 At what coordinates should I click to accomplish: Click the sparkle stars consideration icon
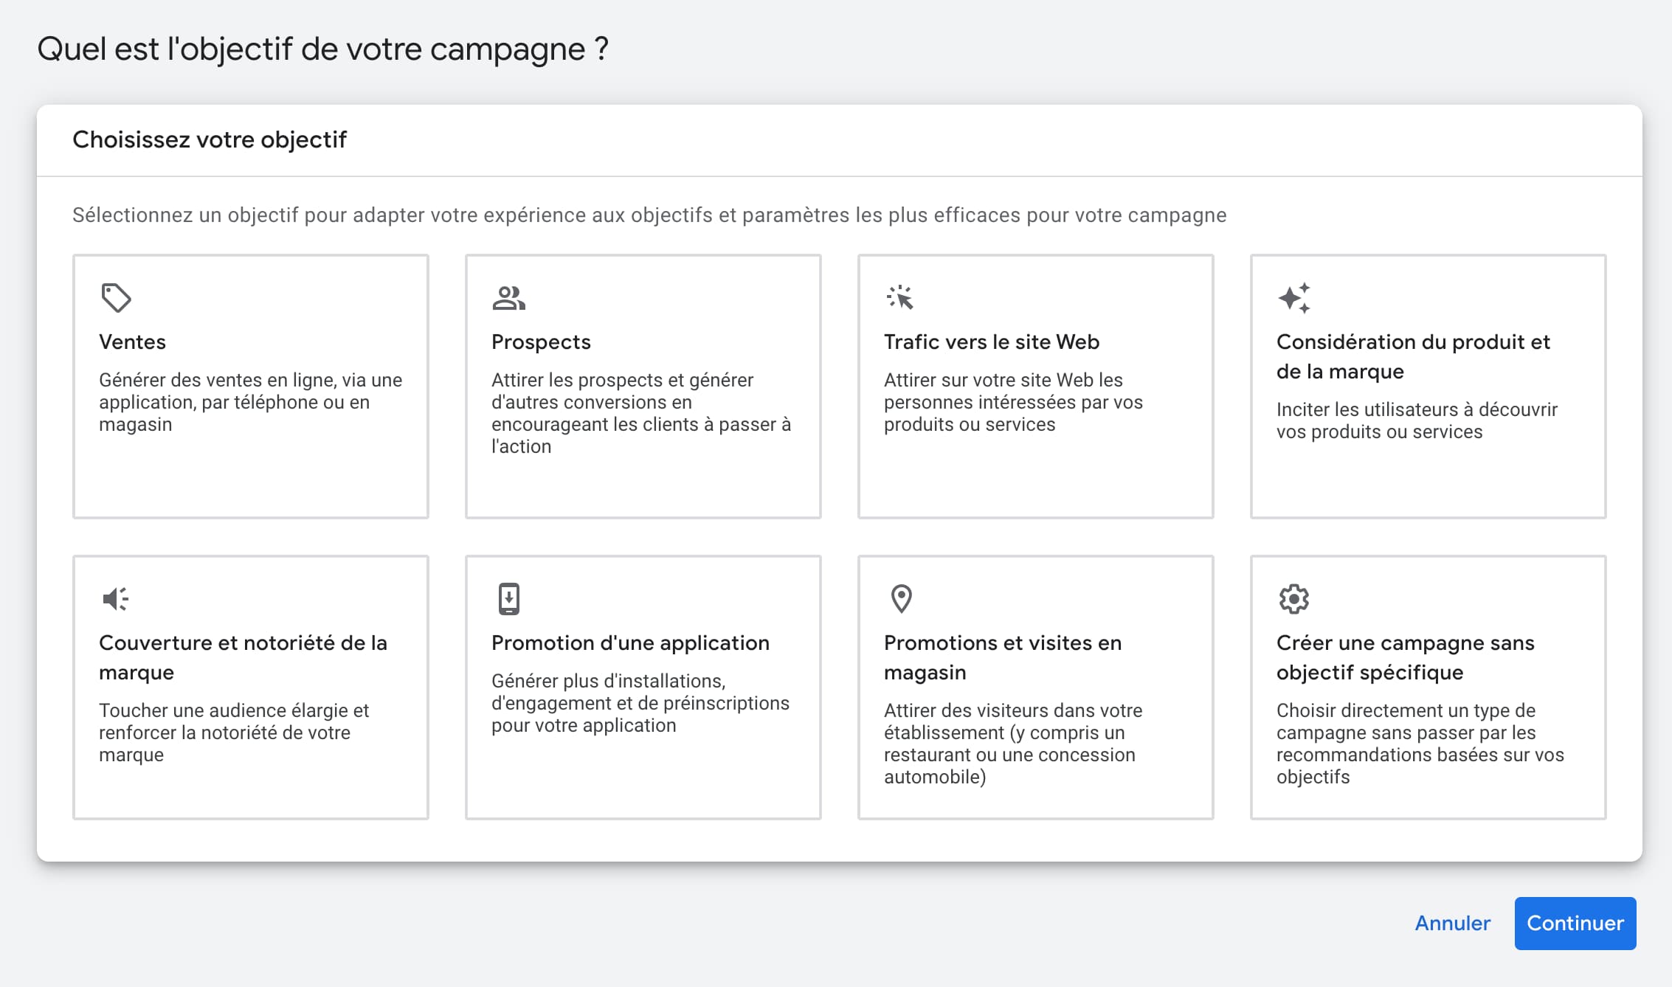pyautogui.click(x=1294, y=298)
